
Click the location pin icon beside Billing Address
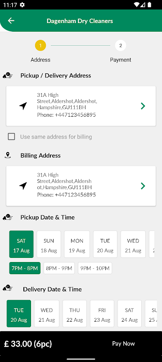8,155
